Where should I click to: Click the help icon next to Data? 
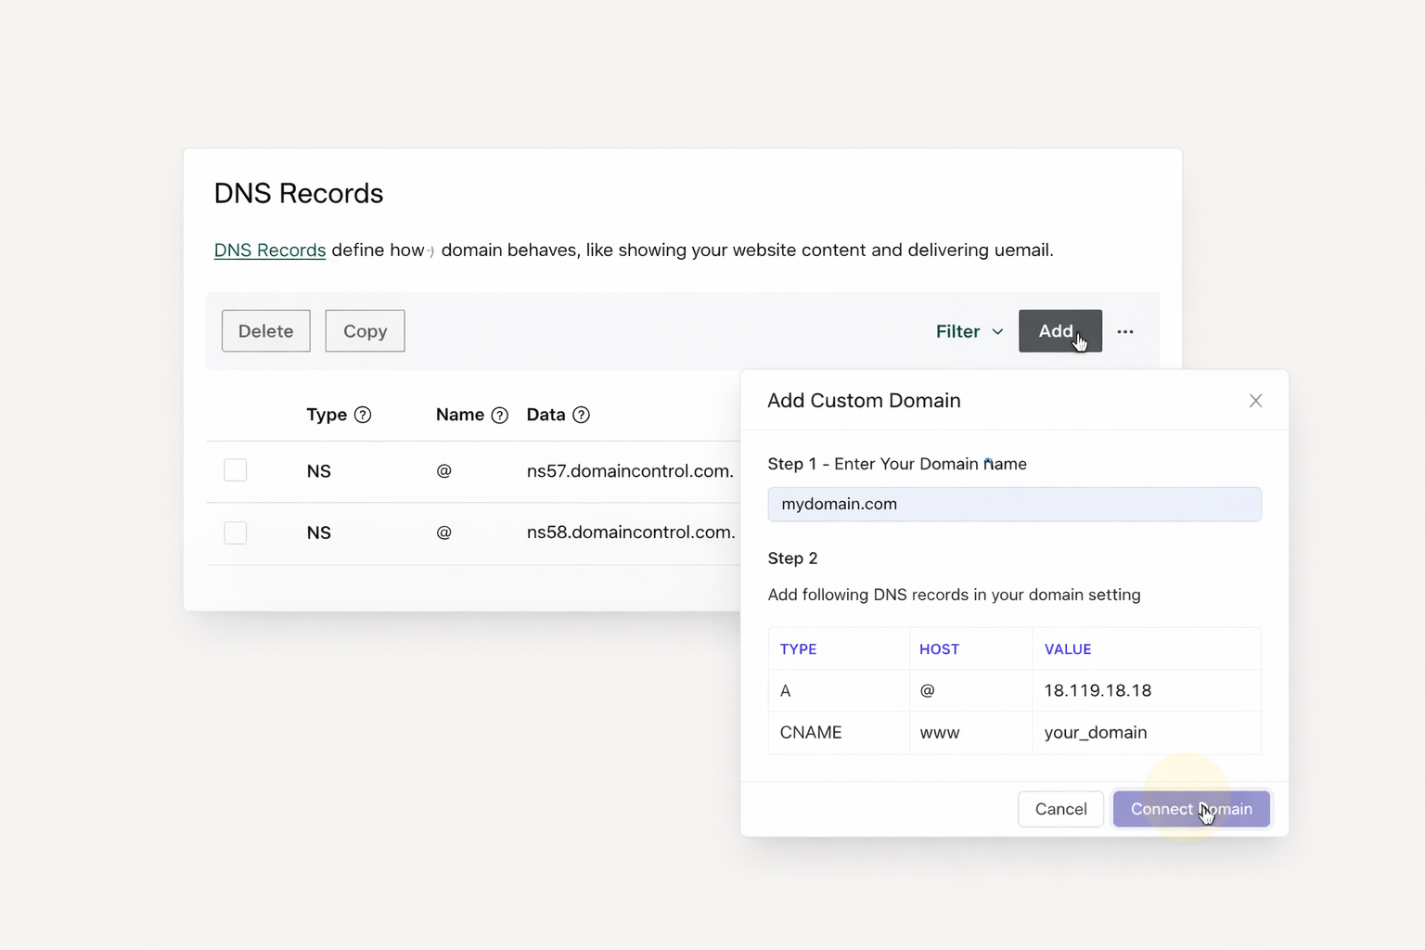[x=581, y=415]
